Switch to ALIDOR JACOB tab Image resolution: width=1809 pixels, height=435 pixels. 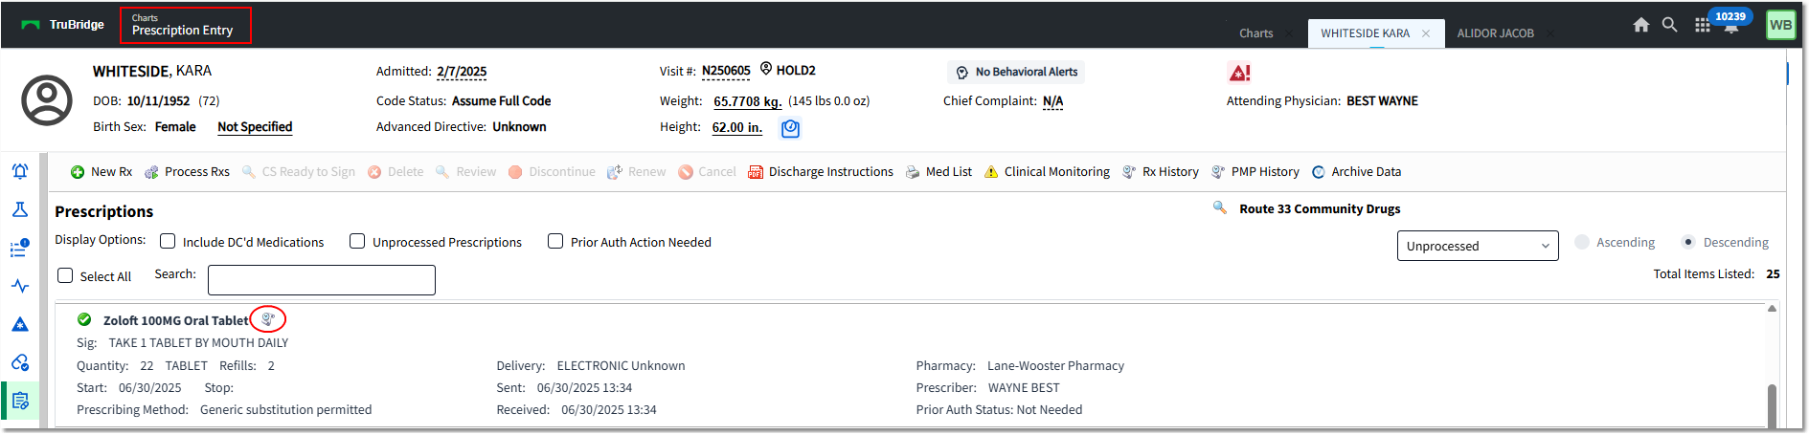pos(1495,33)
